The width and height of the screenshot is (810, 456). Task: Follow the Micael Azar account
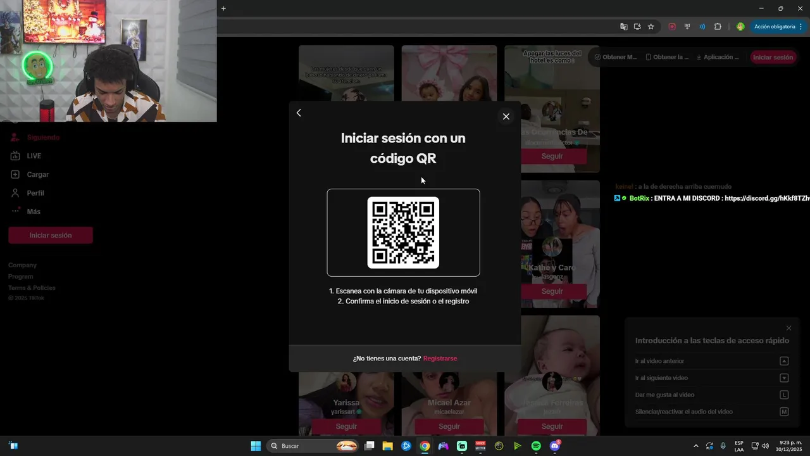[x=449, y=426]
